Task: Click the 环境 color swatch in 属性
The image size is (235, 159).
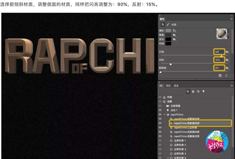Action: (x=168, y=44)
